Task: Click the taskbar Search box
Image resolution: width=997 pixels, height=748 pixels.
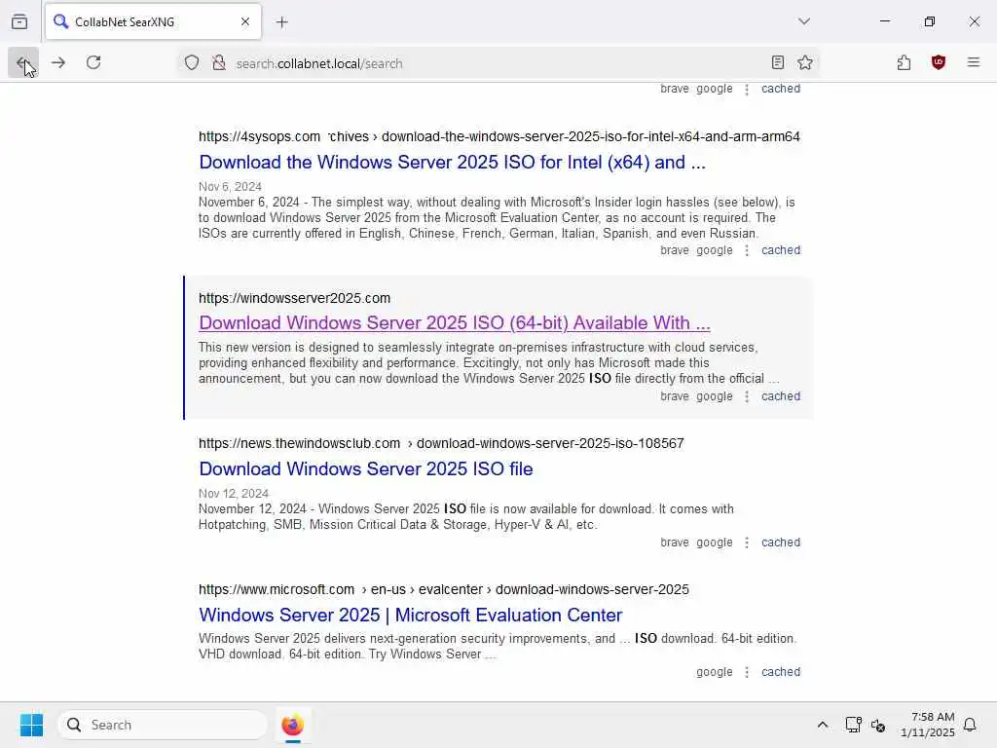Action: (163, 725)
